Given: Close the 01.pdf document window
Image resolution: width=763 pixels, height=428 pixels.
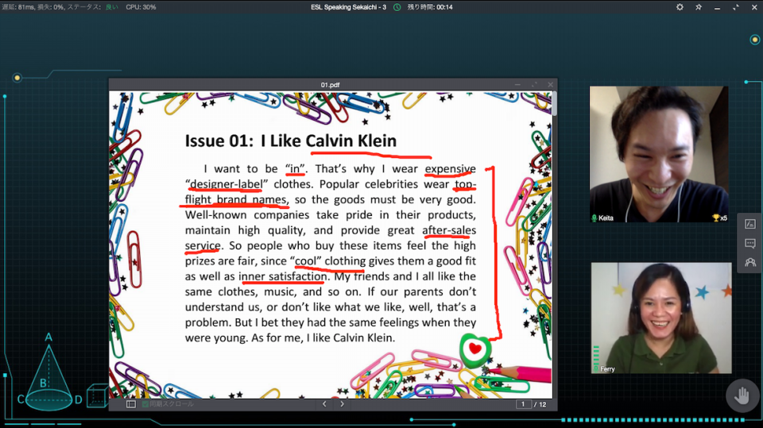Looking at the screenshot, I should 550,85.
